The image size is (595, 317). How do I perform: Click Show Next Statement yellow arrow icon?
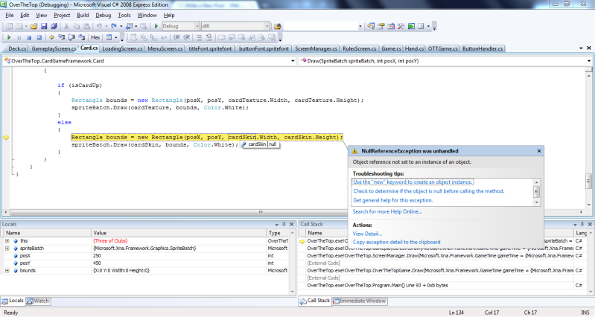coord(51,37)
